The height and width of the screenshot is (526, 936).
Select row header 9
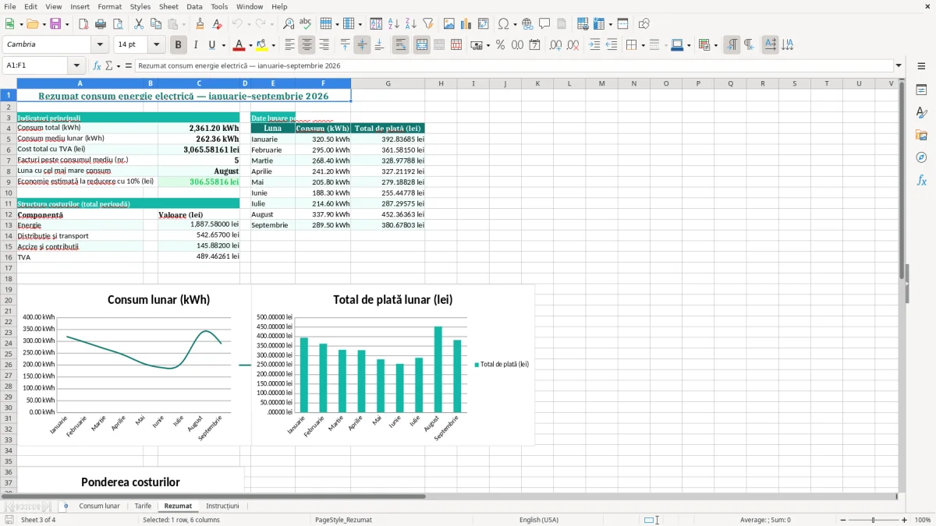pyautogui.click(x=8, y=182)
